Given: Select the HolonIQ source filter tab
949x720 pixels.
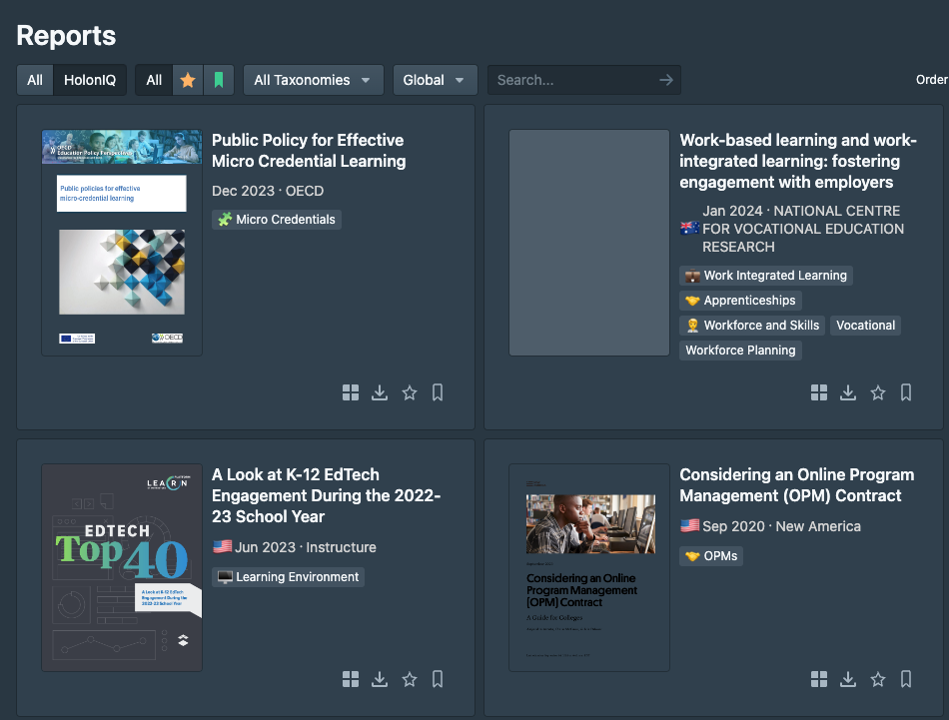Looking at the screenshot, I should click(x=90, y=80).
